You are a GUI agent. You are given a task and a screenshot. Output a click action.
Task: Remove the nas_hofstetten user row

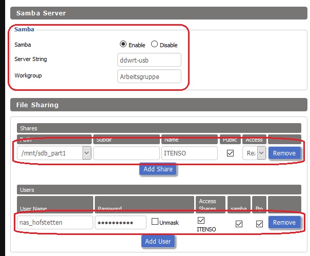[284, 222]
